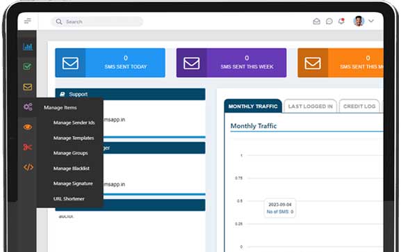Open the mail inbox icon in header
This screenshot has height=252, width=401.
(316, 22)
